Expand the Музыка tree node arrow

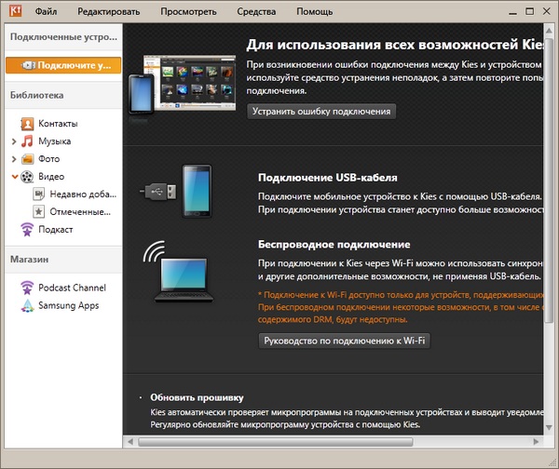[14, 141]
